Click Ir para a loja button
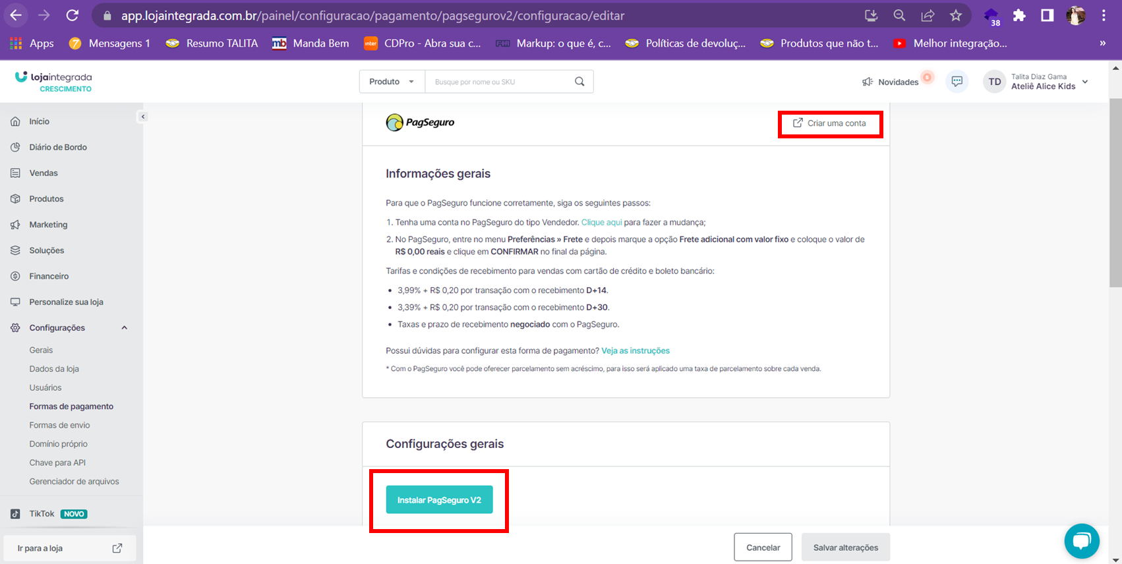Viewport: 1122px width, 564px height. coord(69,548)
